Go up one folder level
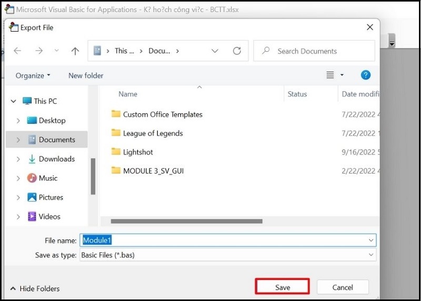This screenshot has height=301, width=421. point(75,51)
